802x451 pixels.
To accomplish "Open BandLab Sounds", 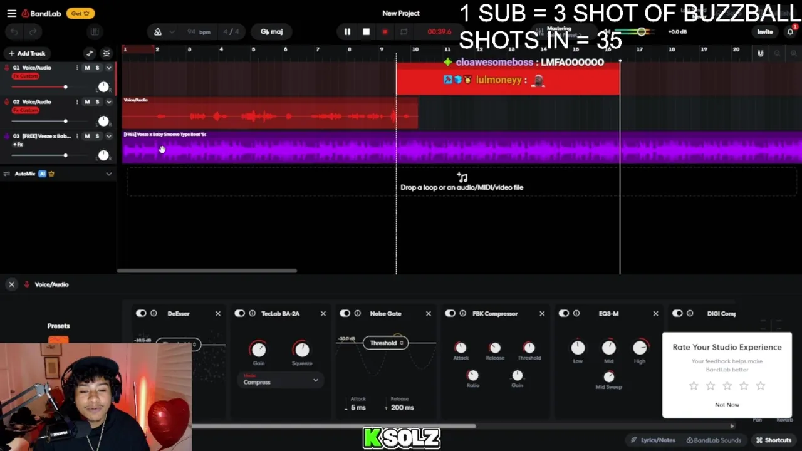I will coord(714,440).
